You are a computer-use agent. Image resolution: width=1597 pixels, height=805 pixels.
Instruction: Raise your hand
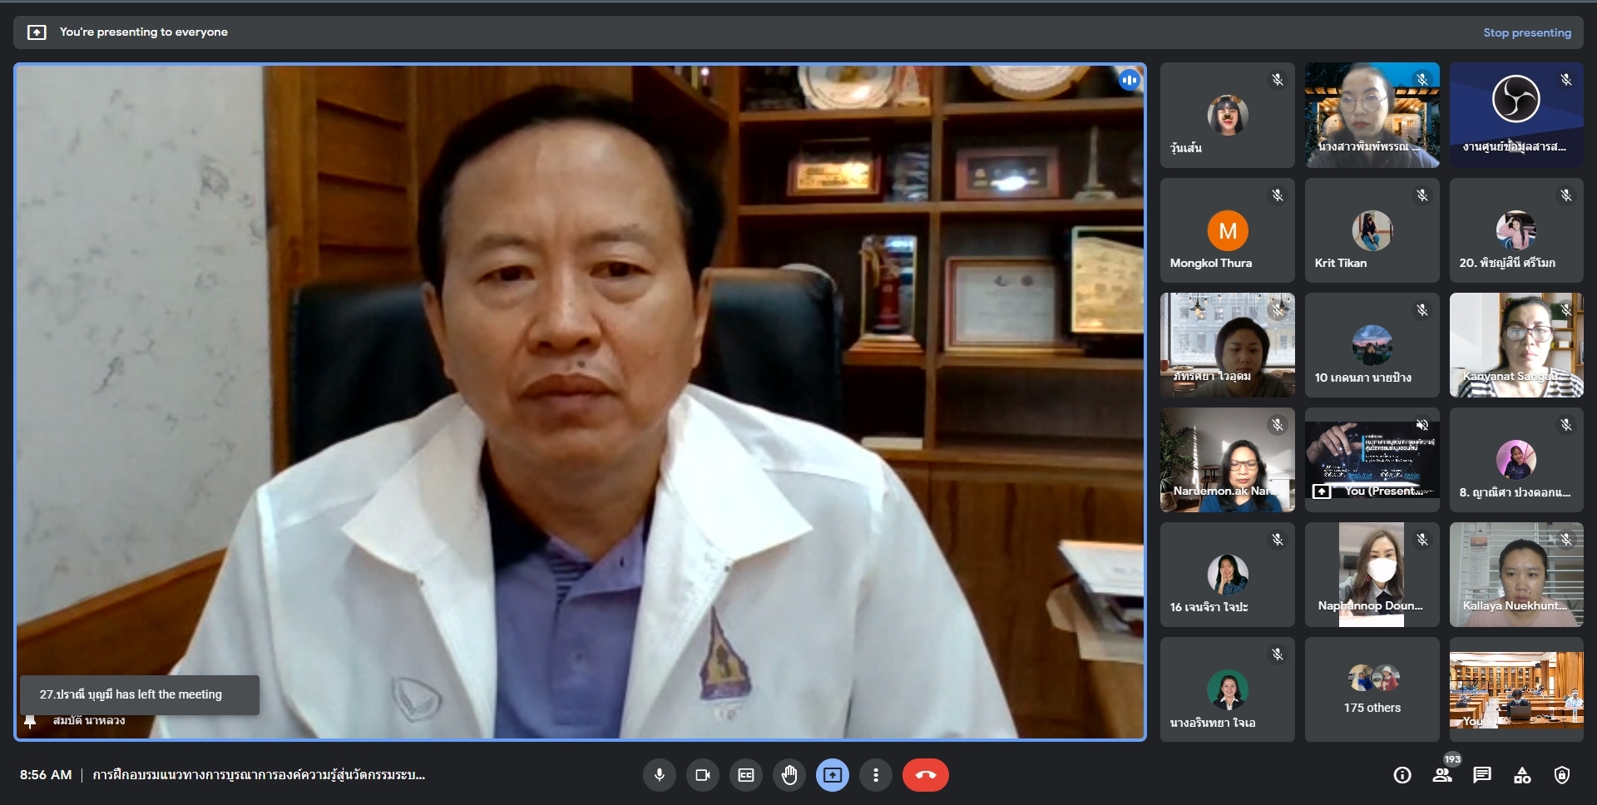click(x=789, y=775)
